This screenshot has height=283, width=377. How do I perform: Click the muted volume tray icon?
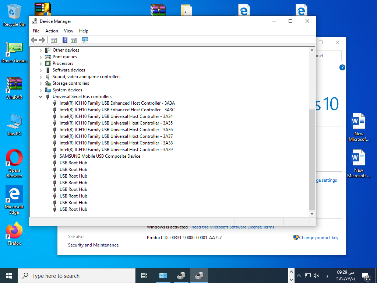click(x=316, y=276)
